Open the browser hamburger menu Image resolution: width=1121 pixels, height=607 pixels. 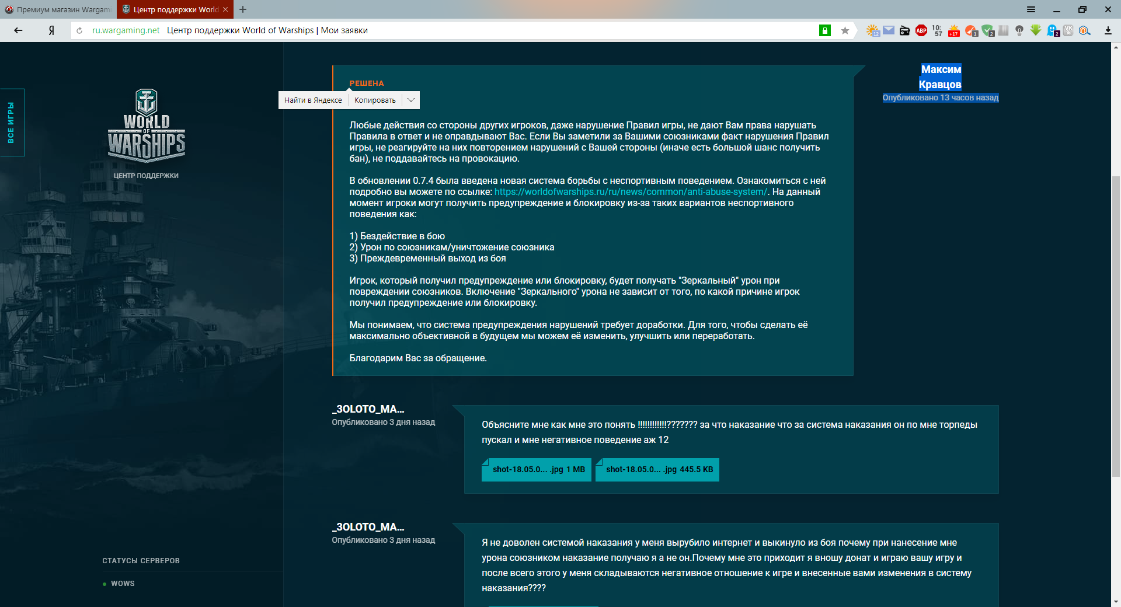point(1031,9)
